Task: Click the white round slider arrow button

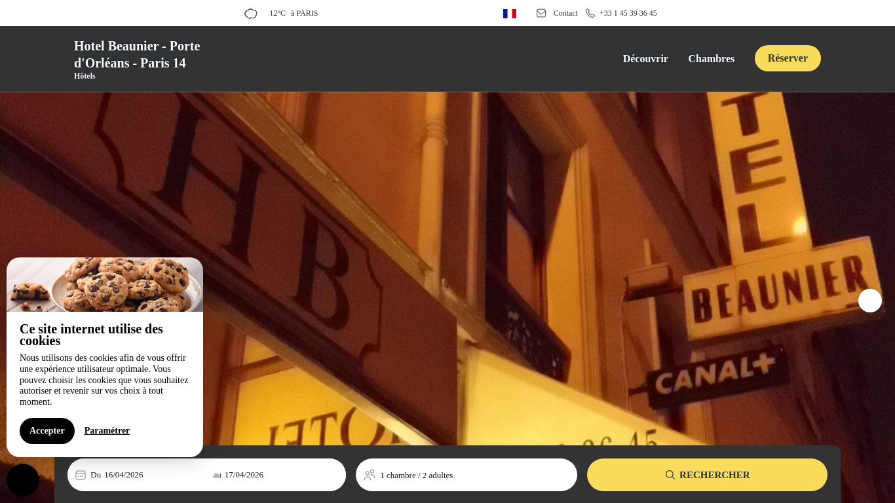Action: (870, 301)
